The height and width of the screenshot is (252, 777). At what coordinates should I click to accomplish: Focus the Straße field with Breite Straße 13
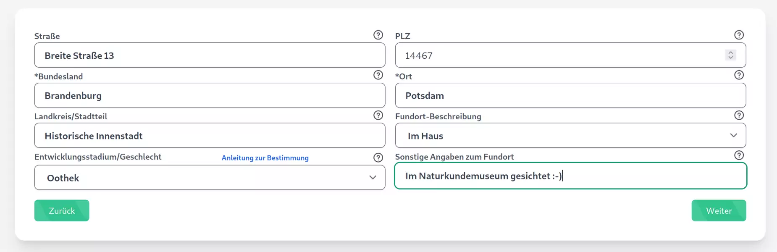click(210, 55)
